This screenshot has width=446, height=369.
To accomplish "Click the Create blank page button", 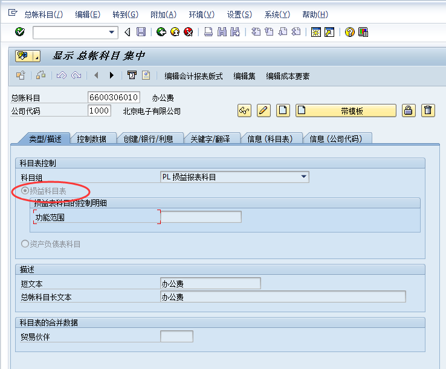I will pos(283,111).
